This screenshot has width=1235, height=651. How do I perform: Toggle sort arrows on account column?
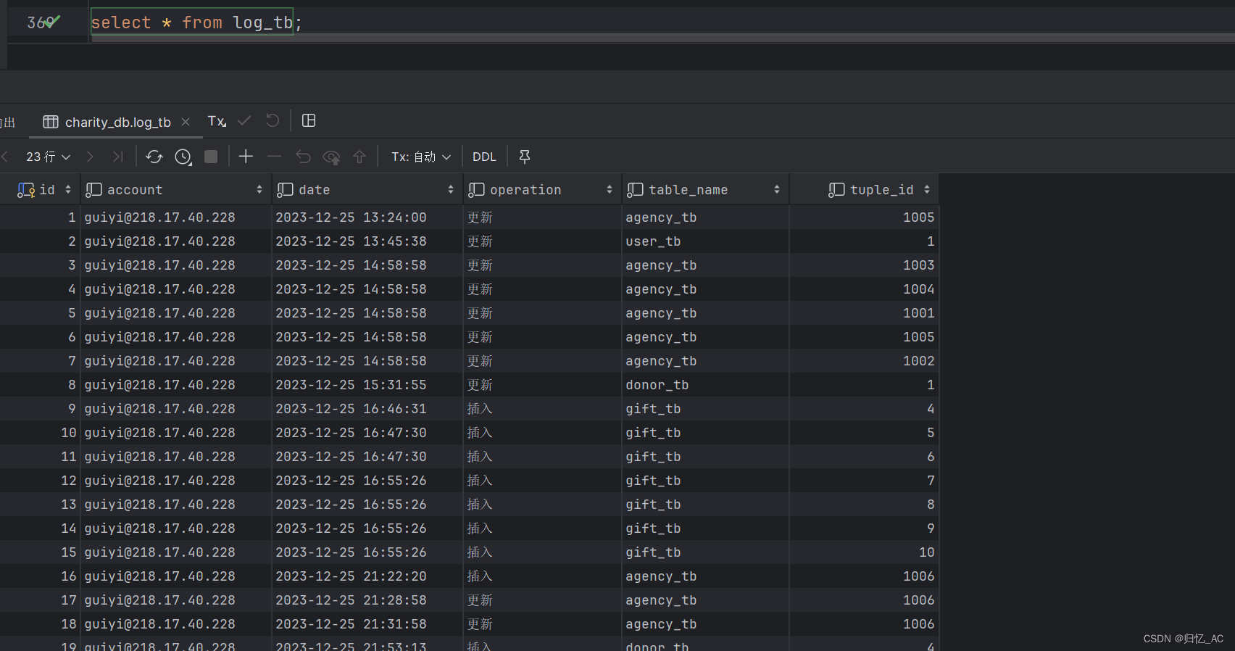(x=259, y=189)
